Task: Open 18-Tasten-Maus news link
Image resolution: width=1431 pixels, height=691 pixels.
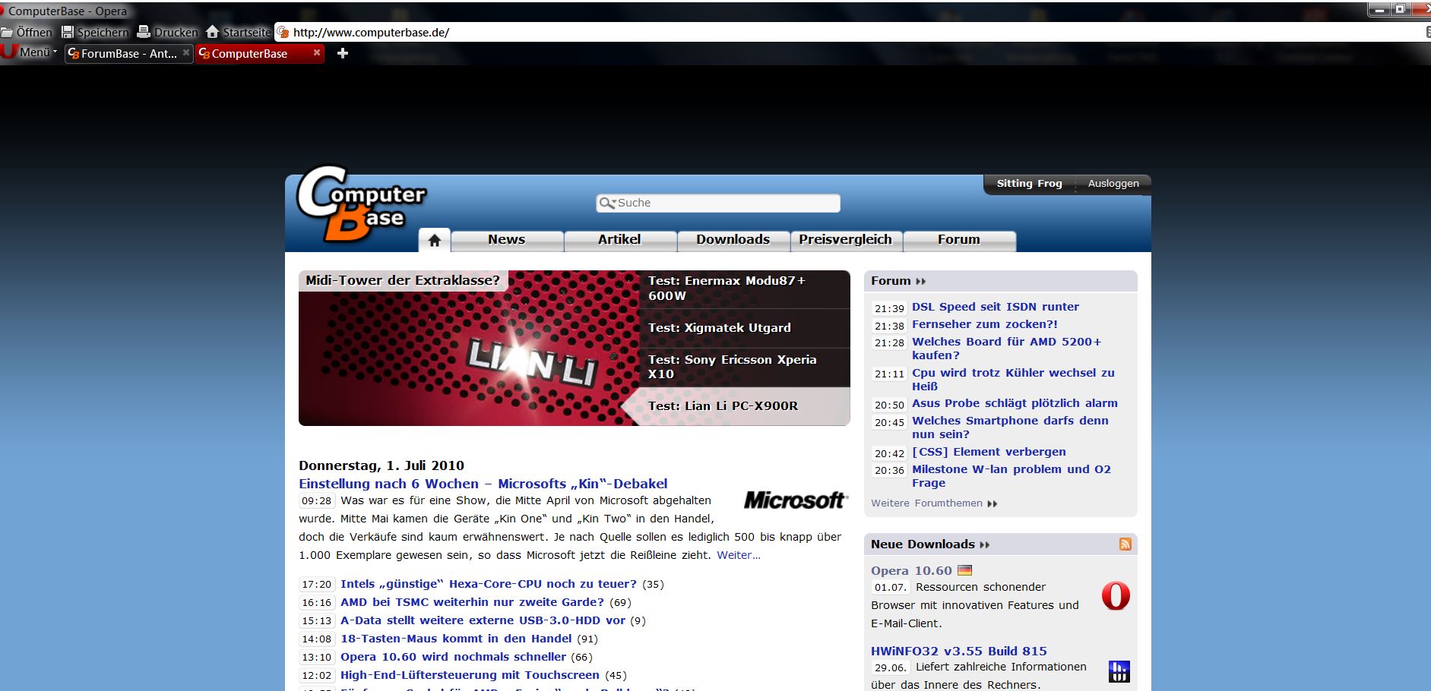Action: point(456,639)
